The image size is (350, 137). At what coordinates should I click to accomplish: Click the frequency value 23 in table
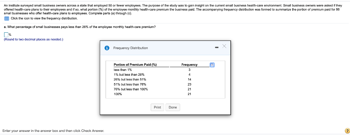189,84
